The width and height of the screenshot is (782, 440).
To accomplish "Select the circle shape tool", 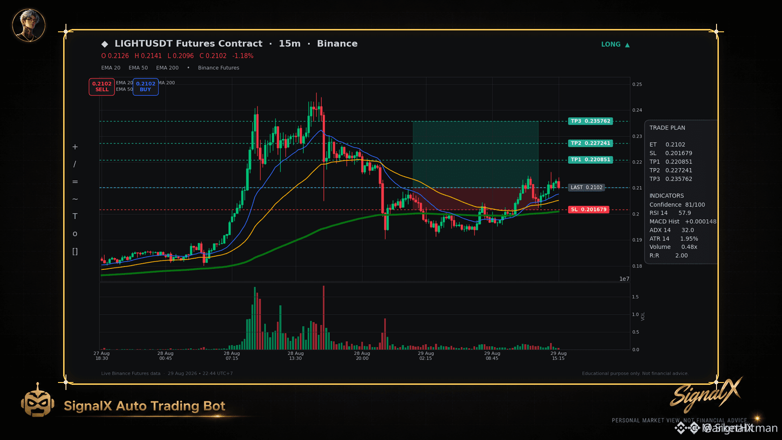I will (x=75, y=234).
